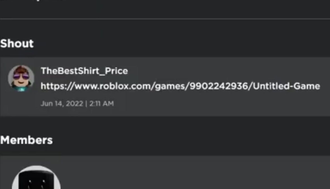Open the black member avatar thumbnail
330x189 pixels.
click(x=36, y=177)
